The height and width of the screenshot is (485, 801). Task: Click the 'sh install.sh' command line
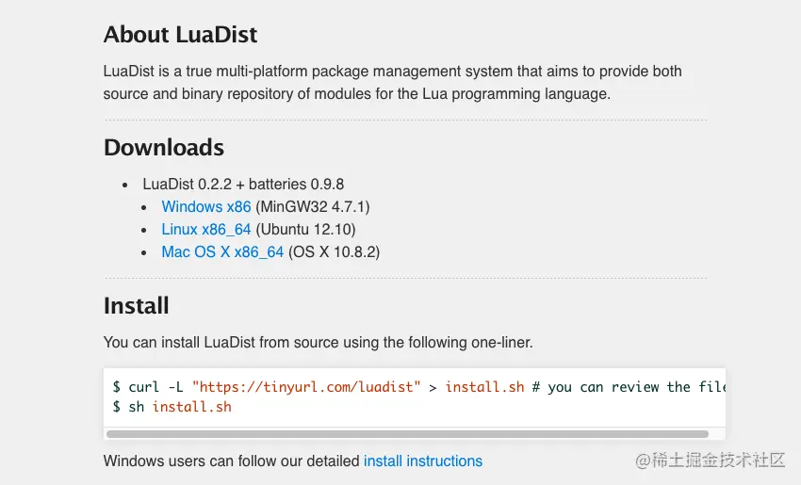177,407
